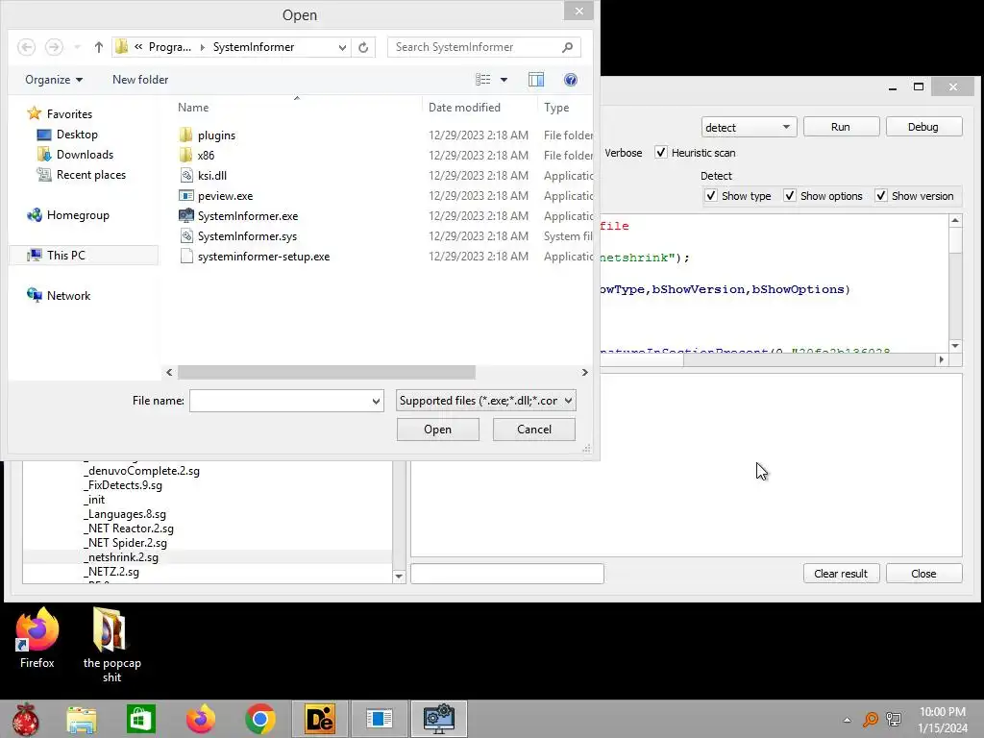This screenshot has width=984, height=738.
Task: Toggle the Heuristic scan checkbox
Action: click(661, 153)
